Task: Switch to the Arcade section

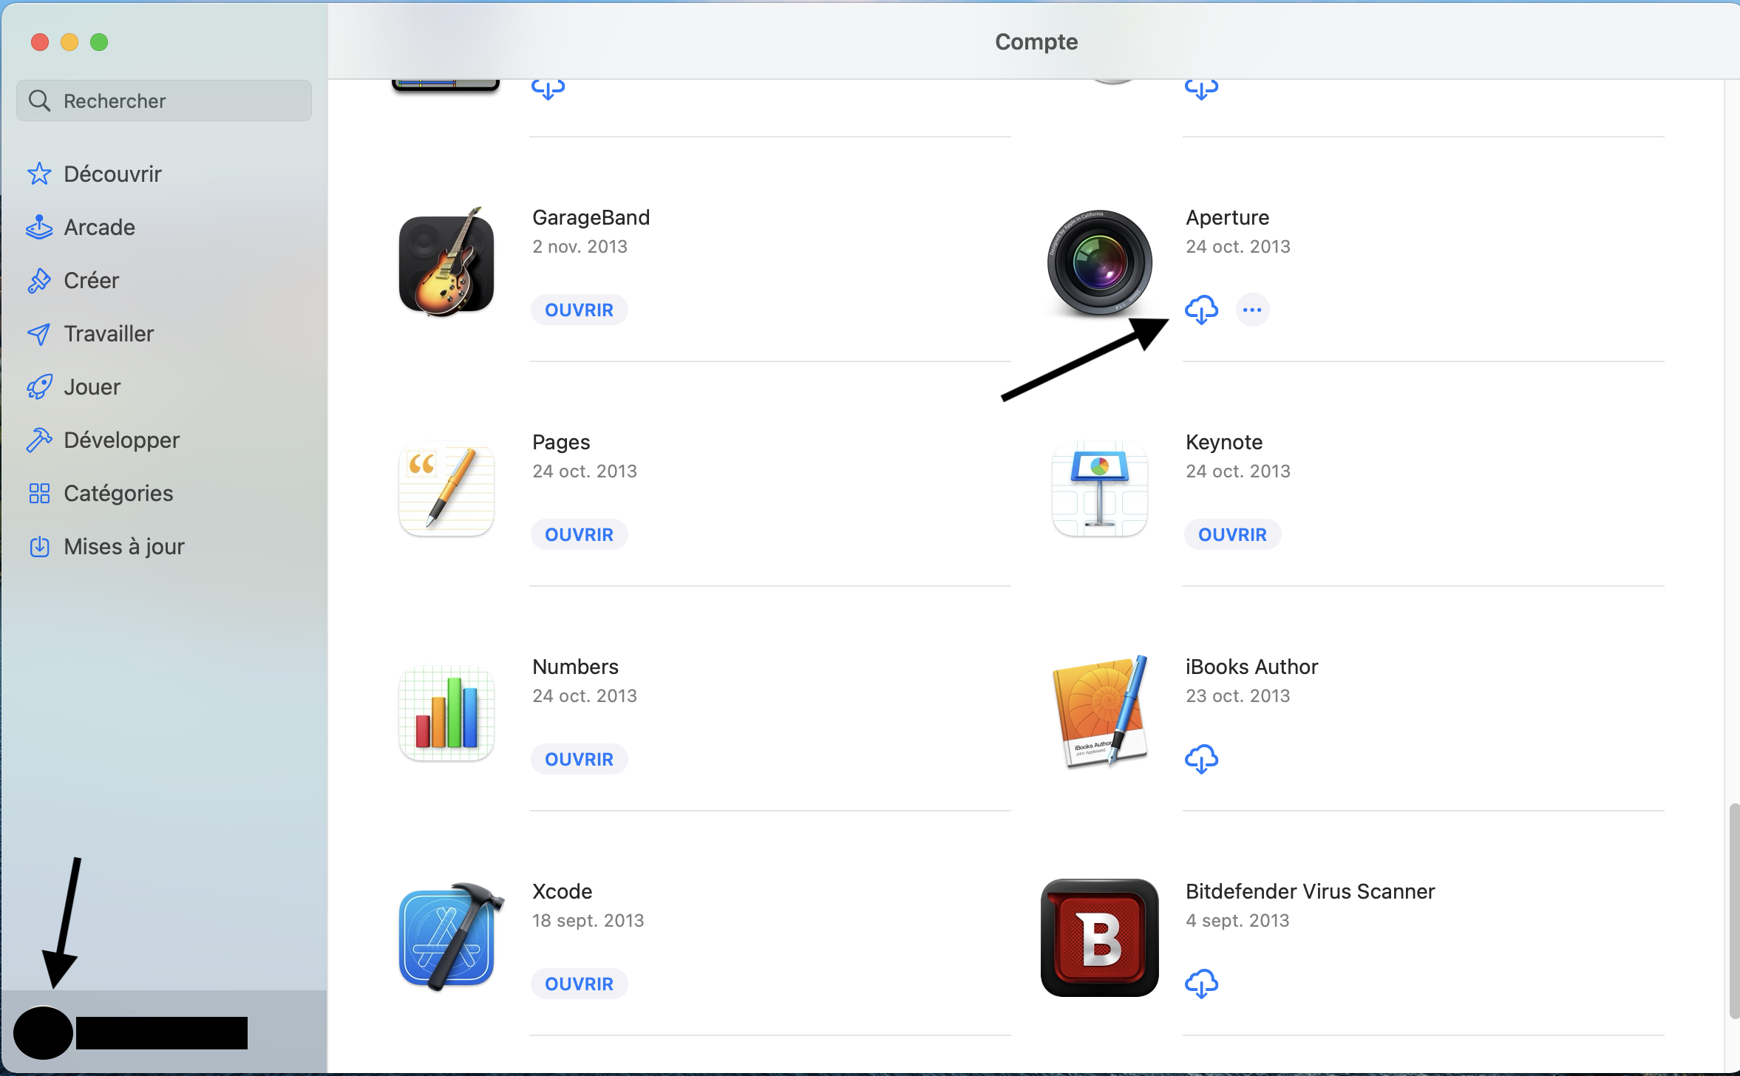Action: 99,227
